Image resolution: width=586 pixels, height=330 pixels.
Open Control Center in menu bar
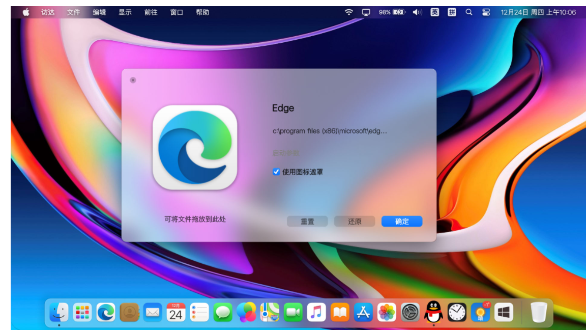coord(486,12)
